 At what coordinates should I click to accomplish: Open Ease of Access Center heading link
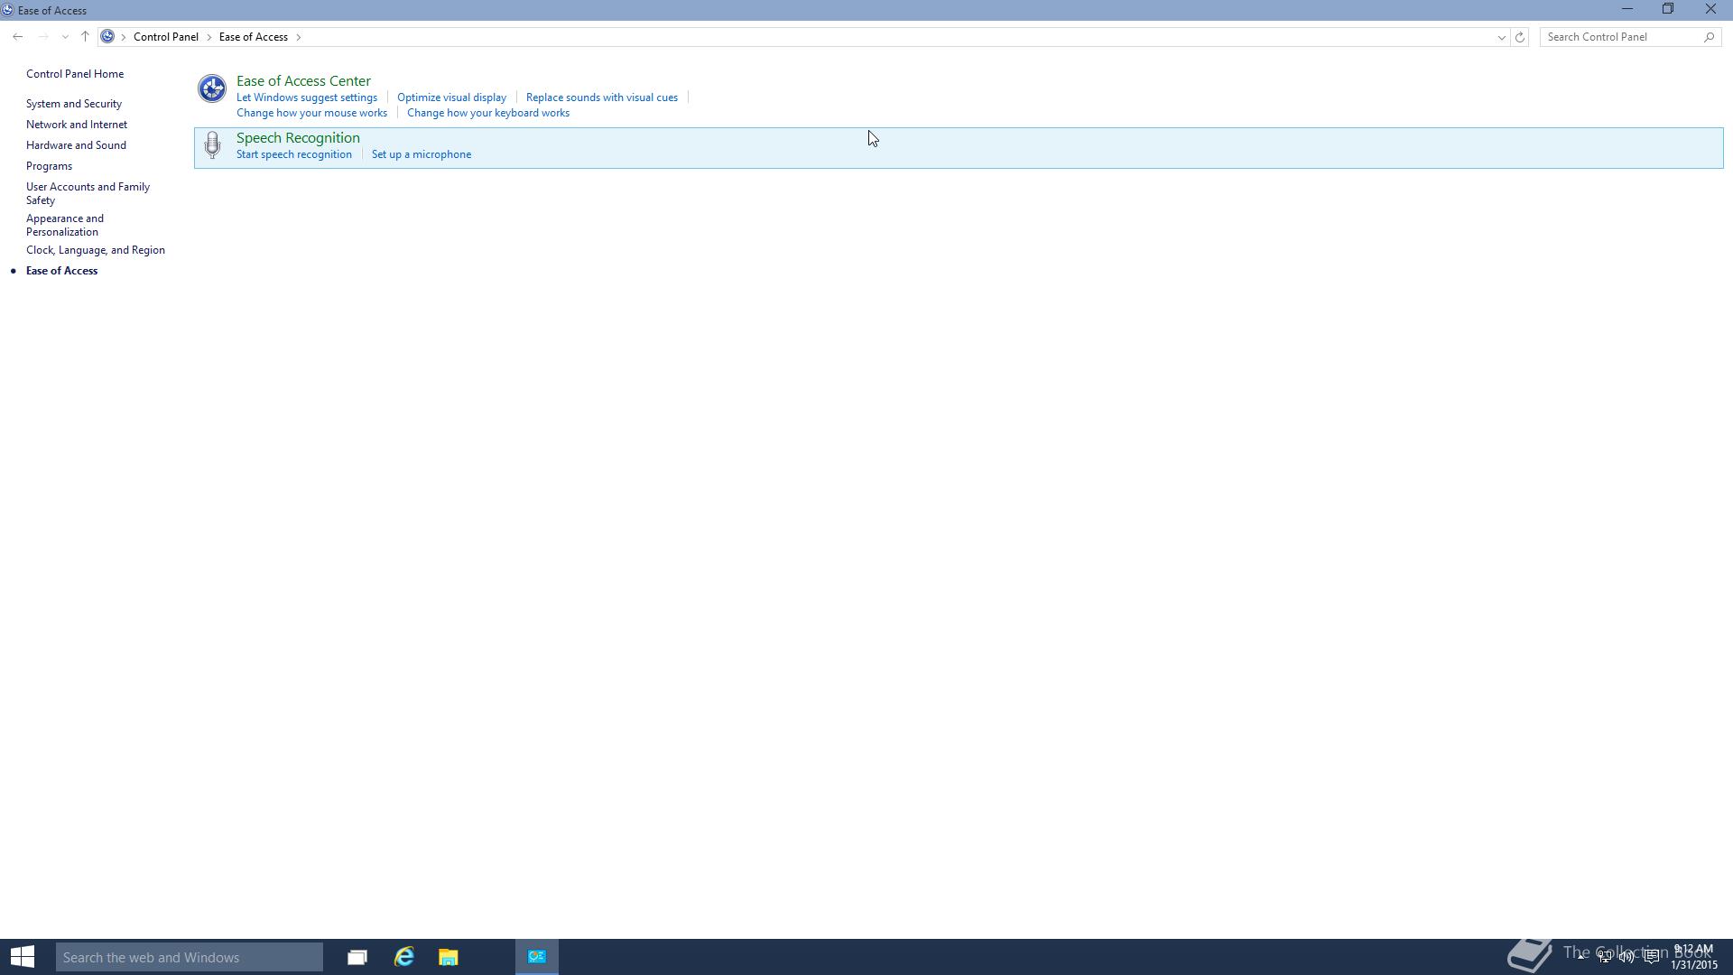click(303, 81)
